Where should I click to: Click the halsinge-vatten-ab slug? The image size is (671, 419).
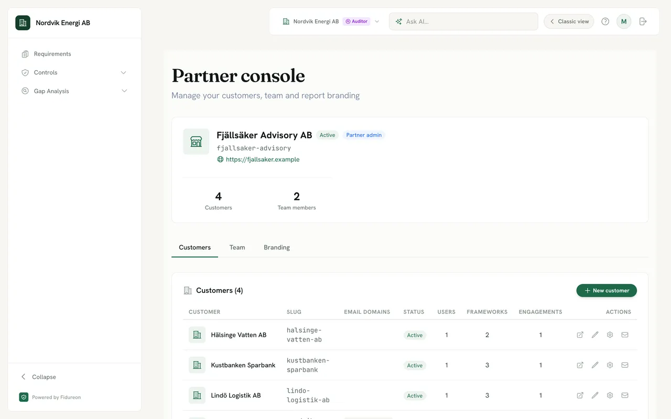click(305, 335)
